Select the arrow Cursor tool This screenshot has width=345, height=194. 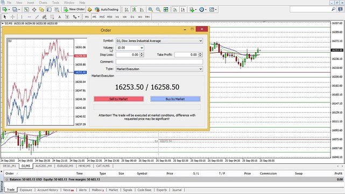point(5,17)
